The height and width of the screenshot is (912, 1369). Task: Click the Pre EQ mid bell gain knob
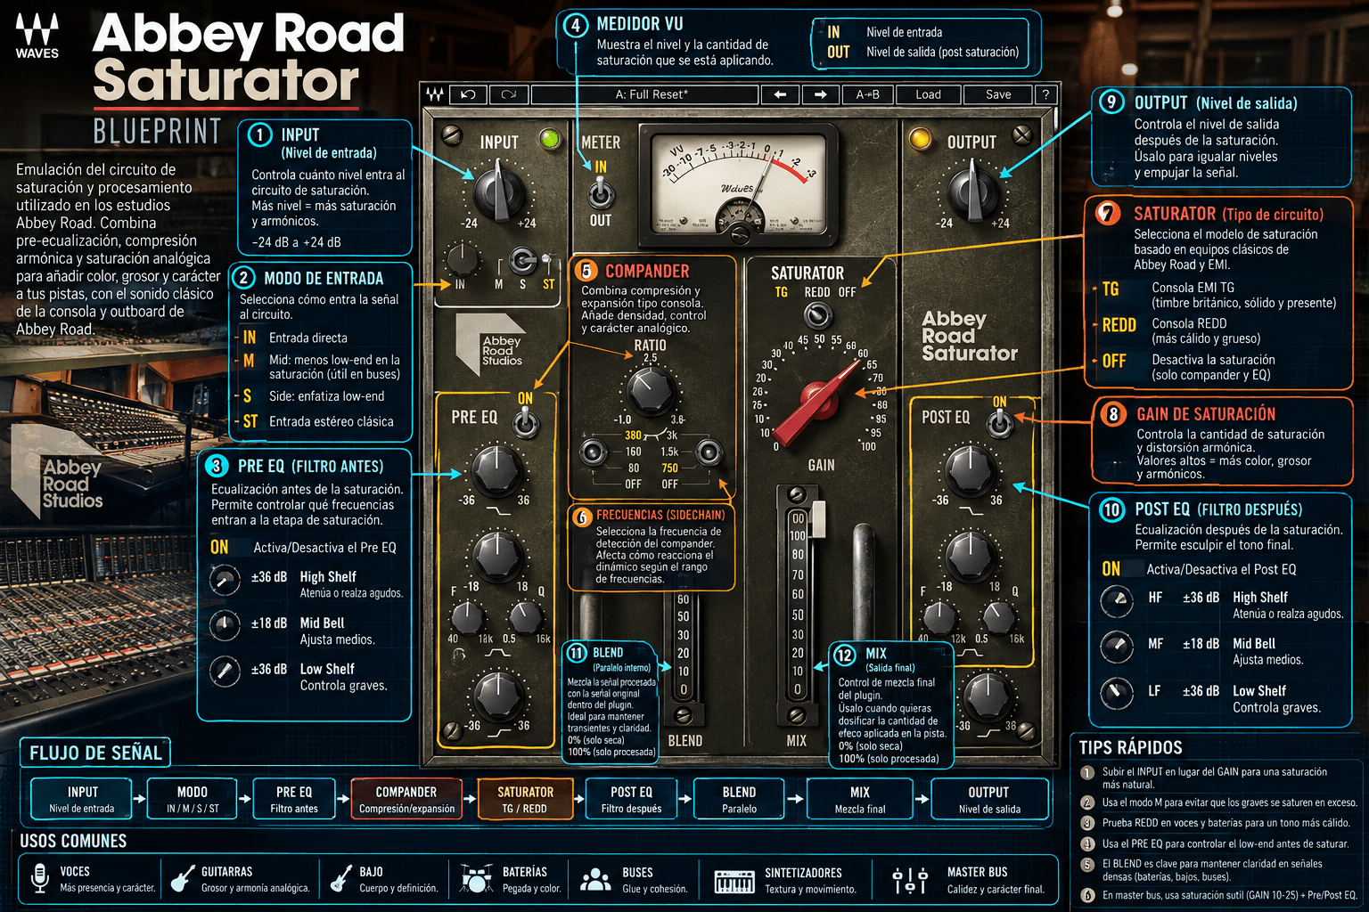496,556
